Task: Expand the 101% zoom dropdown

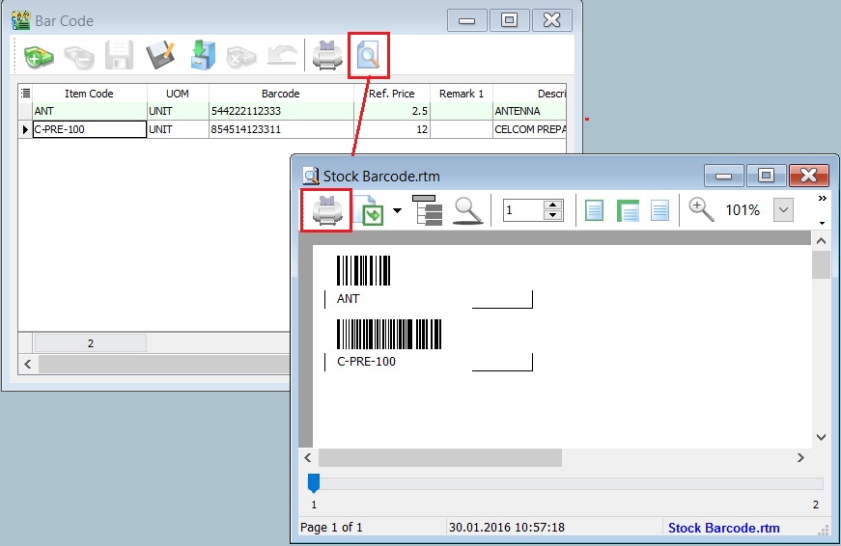Action: point(783,210)
